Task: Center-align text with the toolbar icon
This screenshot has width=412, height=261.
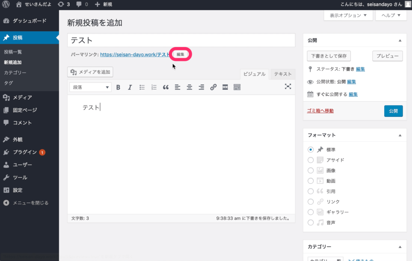Action: coord(189,87)
